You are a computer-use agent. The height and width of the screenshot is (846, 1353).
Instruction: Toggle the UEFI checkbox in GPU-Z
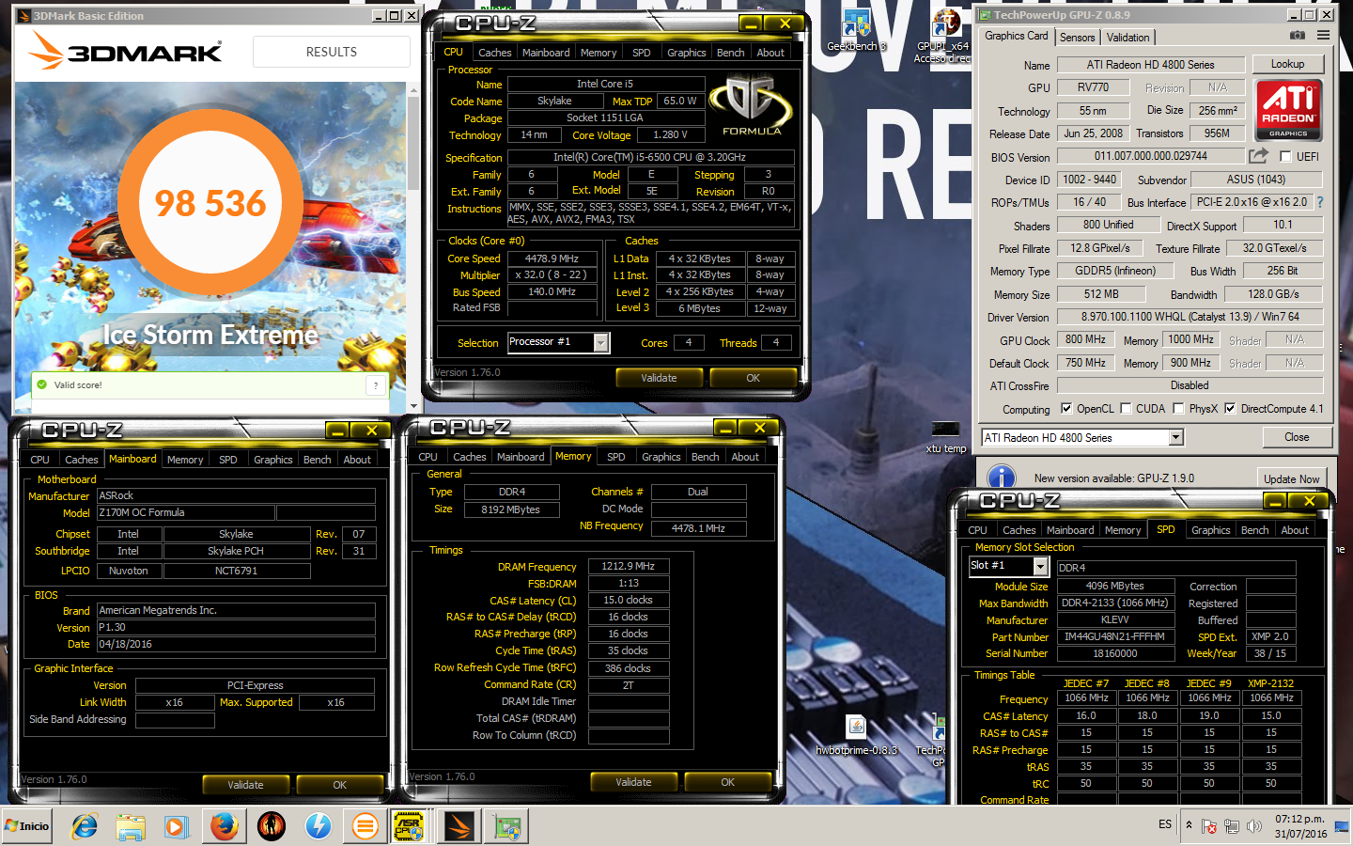coord(1285,157)
